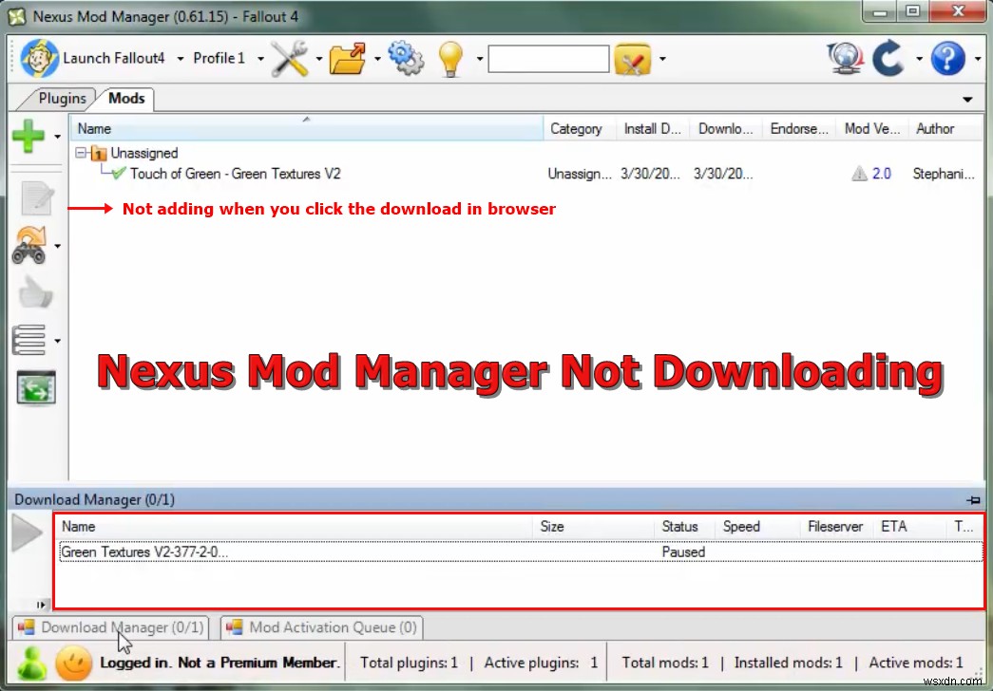Viewport: 993px width, 691px height.
Task: Click the Unassign... category cell
Action: (x=580, y=174)
